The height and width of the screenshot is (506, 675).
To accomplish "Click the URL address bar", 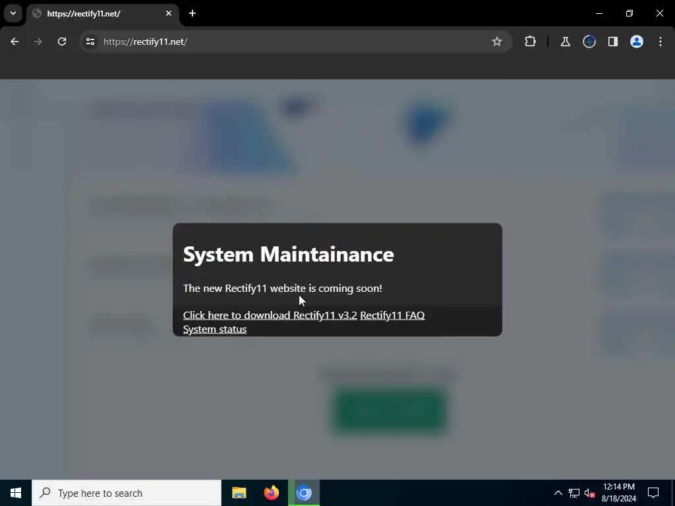I will [x=295, y=42].
